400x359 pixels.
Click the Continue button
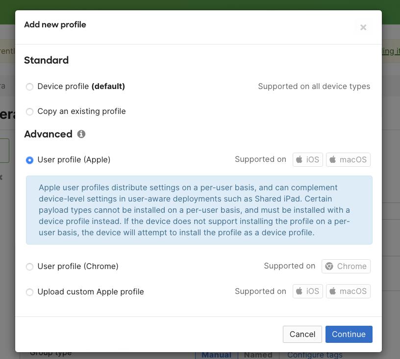click(349, 334)
